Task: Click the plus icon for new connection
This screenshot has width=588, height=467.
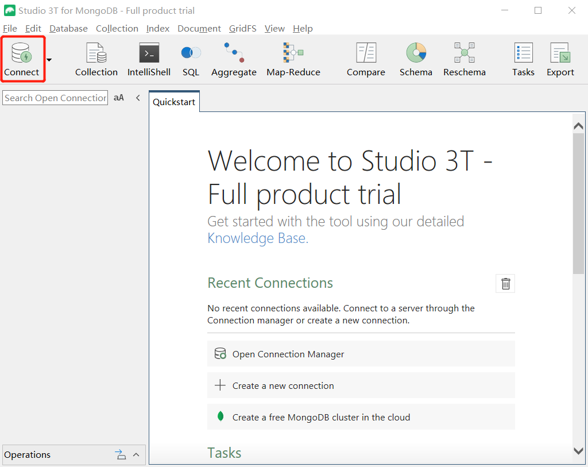Action: 220,385
